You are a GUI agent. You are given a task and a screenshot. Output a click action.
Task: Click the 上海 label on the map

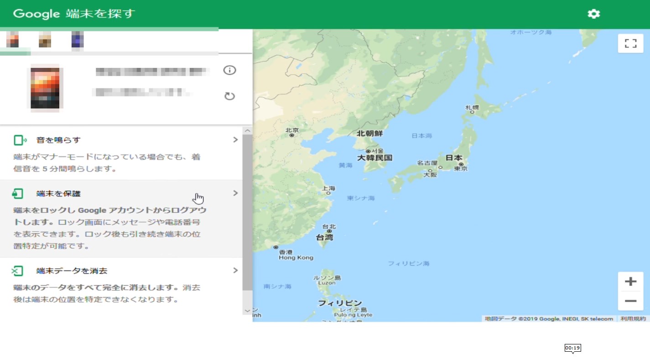[x=328, y=188]
